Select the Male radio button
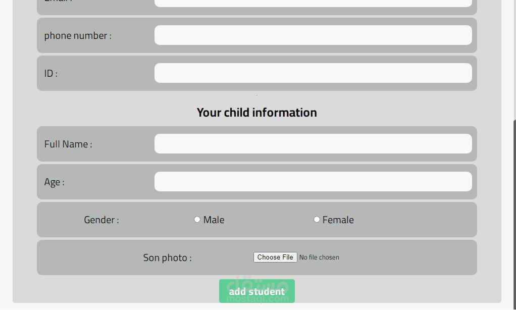This screenshot has height=310, width=516. (x=197, y=219)
